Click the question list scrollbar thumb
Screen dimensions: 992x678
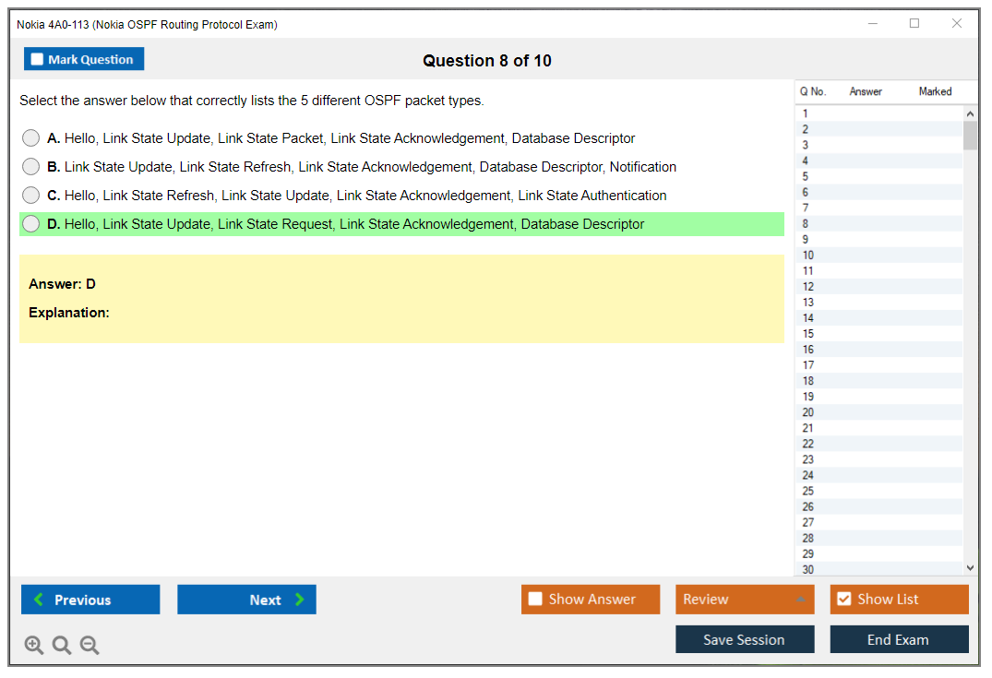(x=970, y=135)
